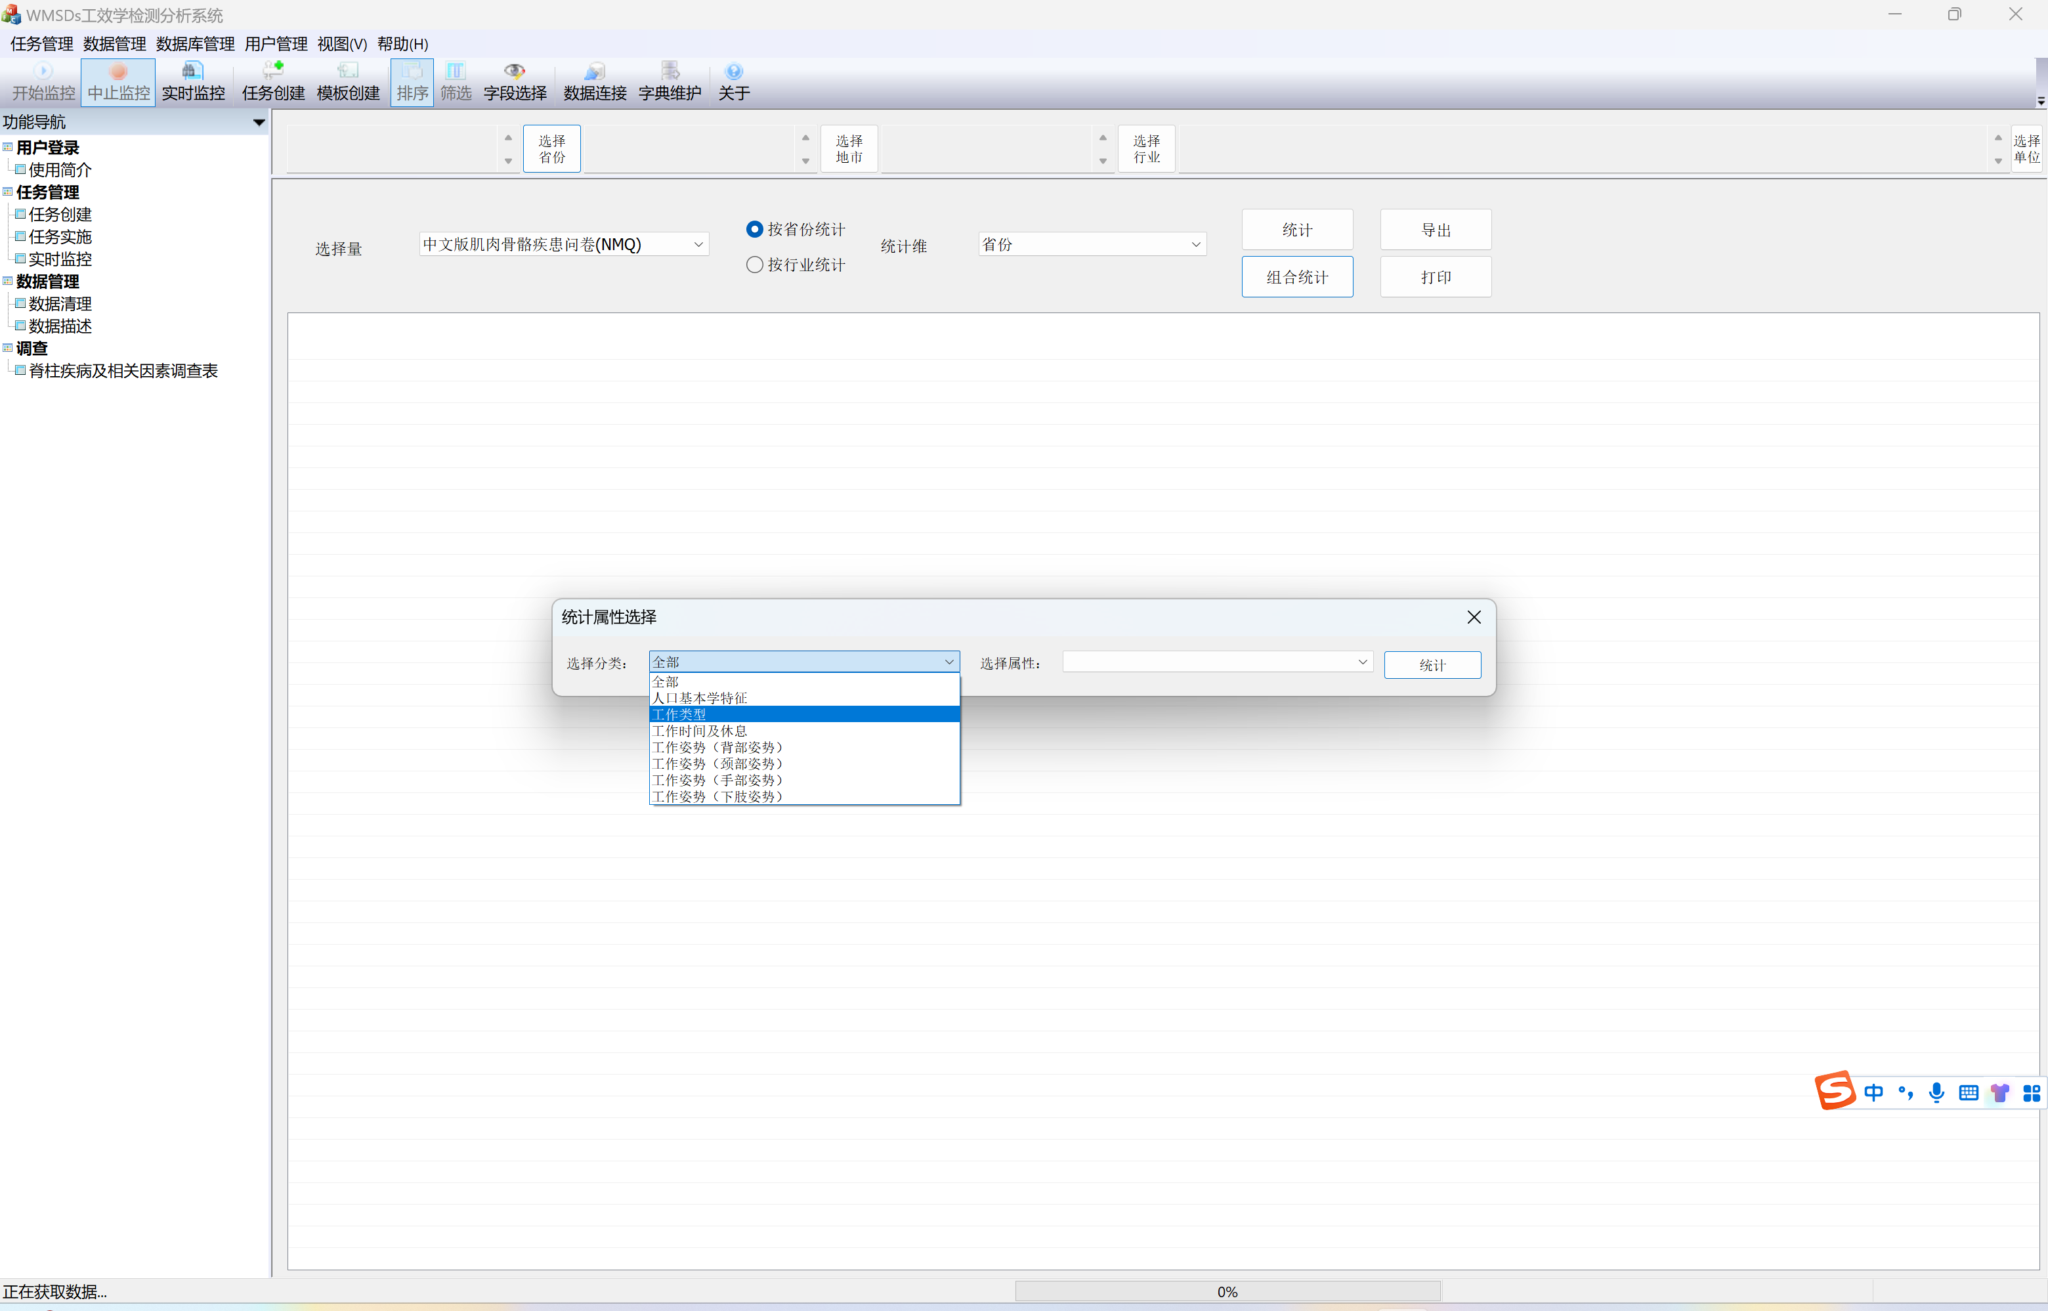Image resolution: width=2048 pixels, height=1311 pixels.
Task: Open 使用简介 in the navigation tree
Action: (x=60, y=169)
